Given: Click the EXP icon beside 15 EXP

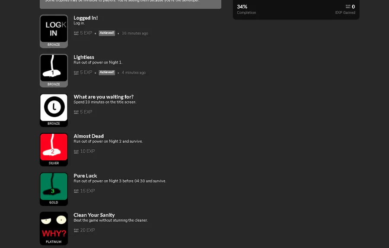Looking at the screenshot, I should click(76, 191).
